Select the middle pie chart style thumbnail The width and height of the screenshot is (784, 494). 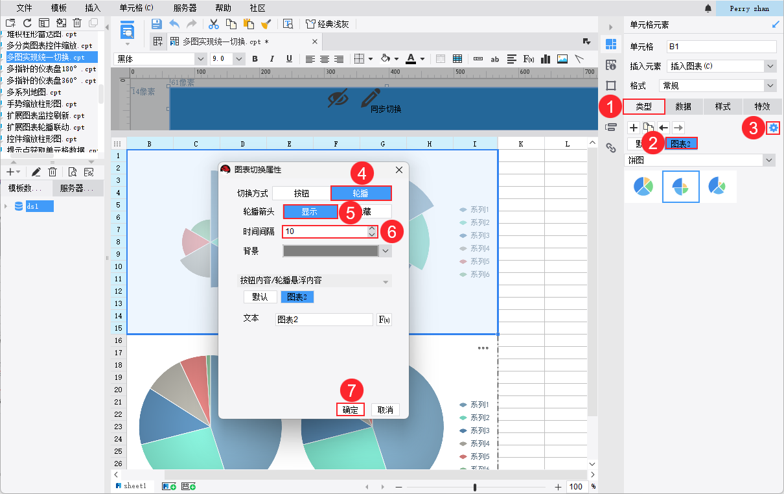tap(680, 187)
